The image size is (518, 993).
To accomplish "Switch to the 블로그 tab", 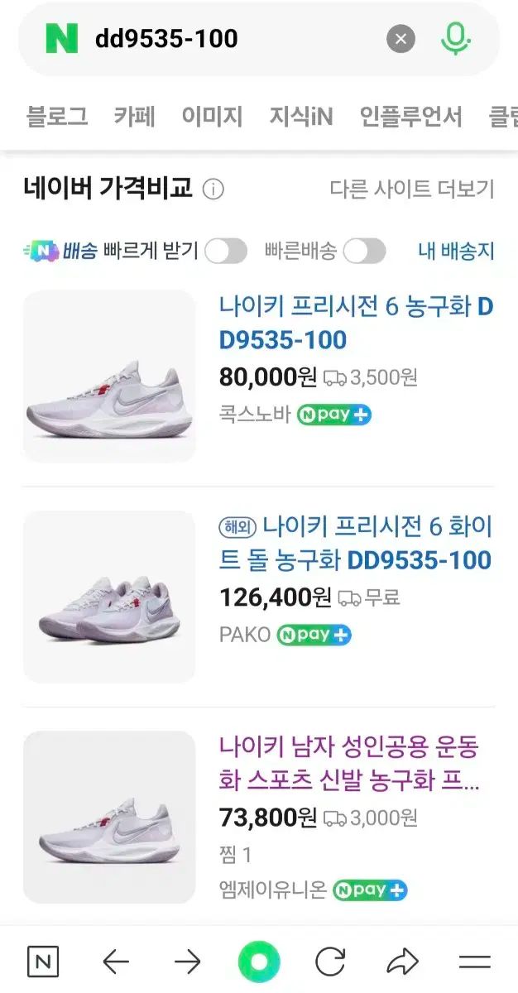I will click(x=56, y=117).
